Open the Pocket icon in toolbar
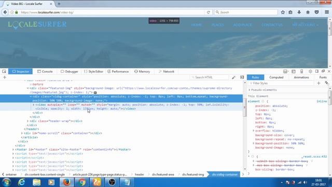This screenshot has width=332, height=187. 316,12
